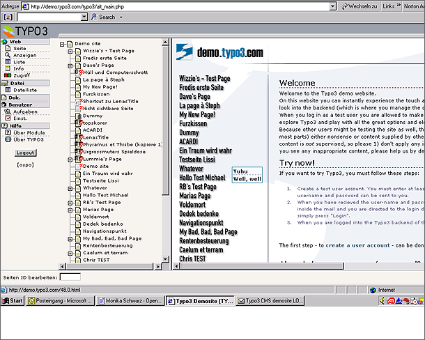Click the Dateiliste icon
Image resolution: width=425 pixels, height=340 pixels.
[x=8, y=90]
